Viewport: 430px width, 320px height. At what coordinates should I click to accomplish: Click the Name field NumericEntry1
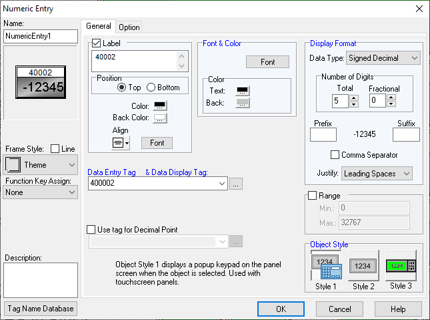(41, 36)
